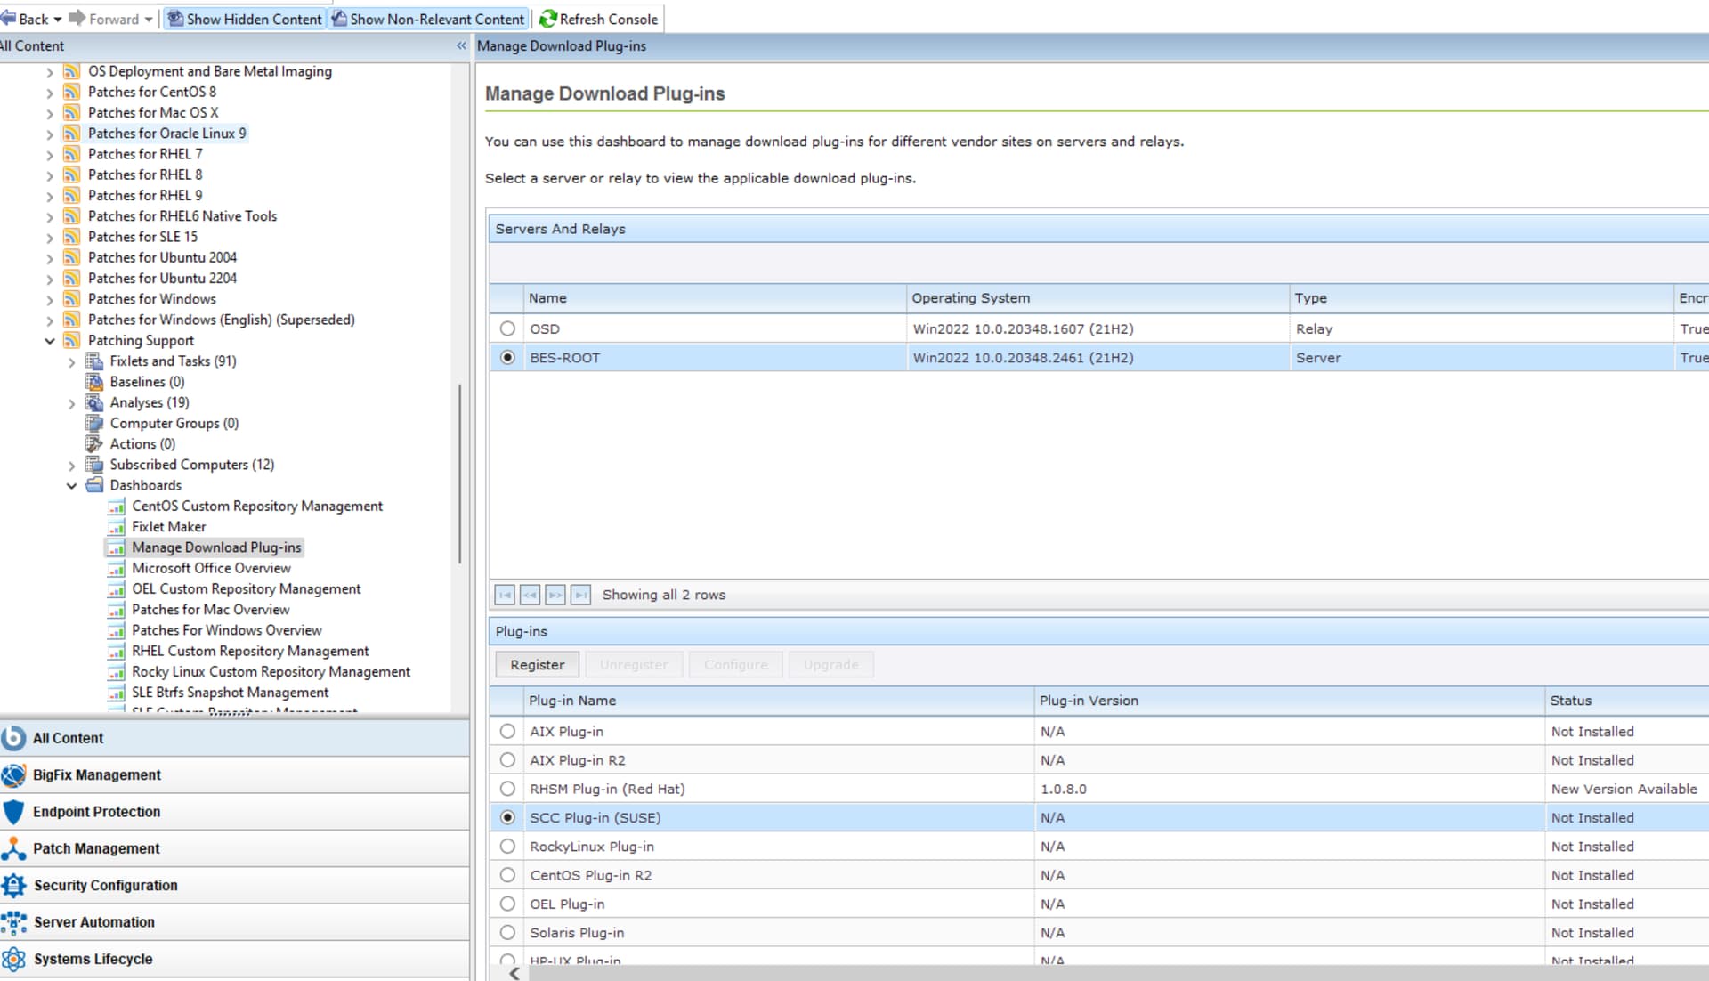
Task: Switch to the Patch Management domain
Action: pos(96,848)
